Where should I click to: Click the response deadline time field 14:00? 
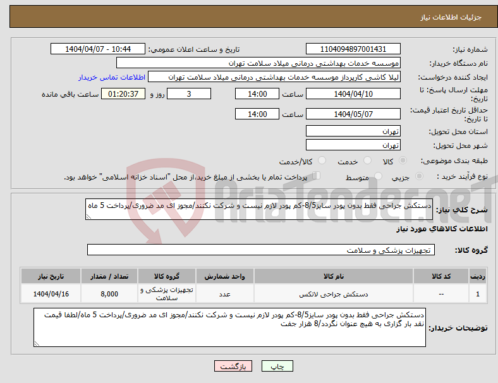[257, 94]
